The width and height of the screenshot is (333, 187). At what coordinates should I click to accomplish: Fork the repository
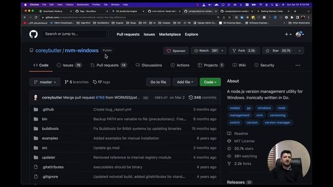[x=244, y=51]
